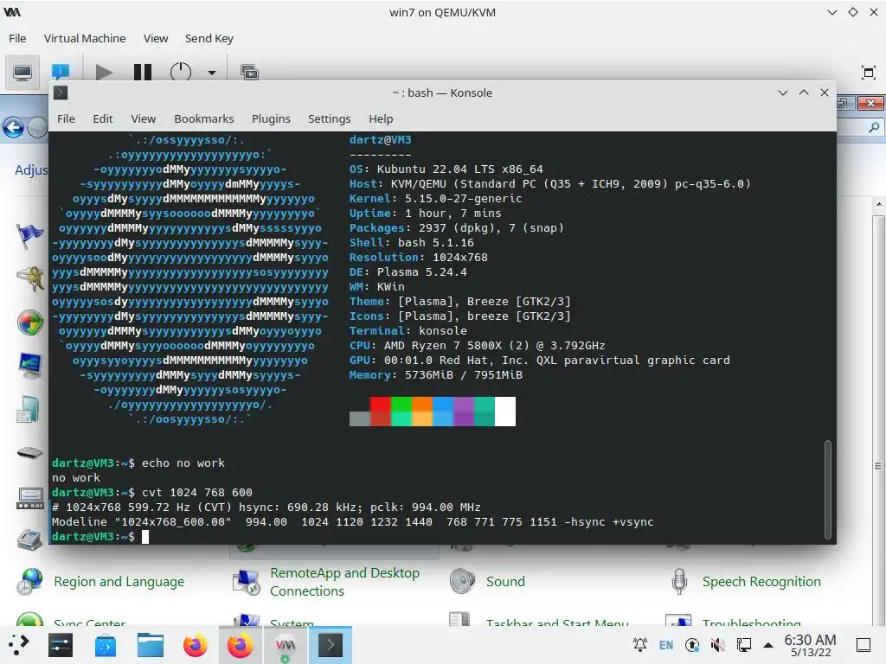Switch VM viewer to fullscreen
Image resolution: width=886 pixels, height=664 pixels.
click(x=869, y=73)
